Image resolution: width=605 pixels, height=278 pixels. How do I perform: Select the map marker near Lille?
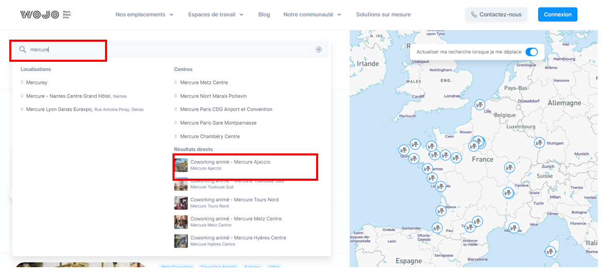point(479,105)
